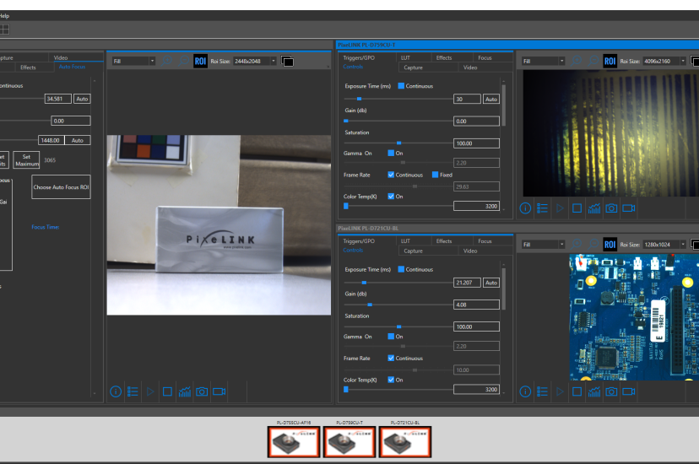Image resolution: width=699 pixels, height=464 pixels.
Task: Open the Roi Size 2448x2048 dropdown
Action: [x=255, y=61]
